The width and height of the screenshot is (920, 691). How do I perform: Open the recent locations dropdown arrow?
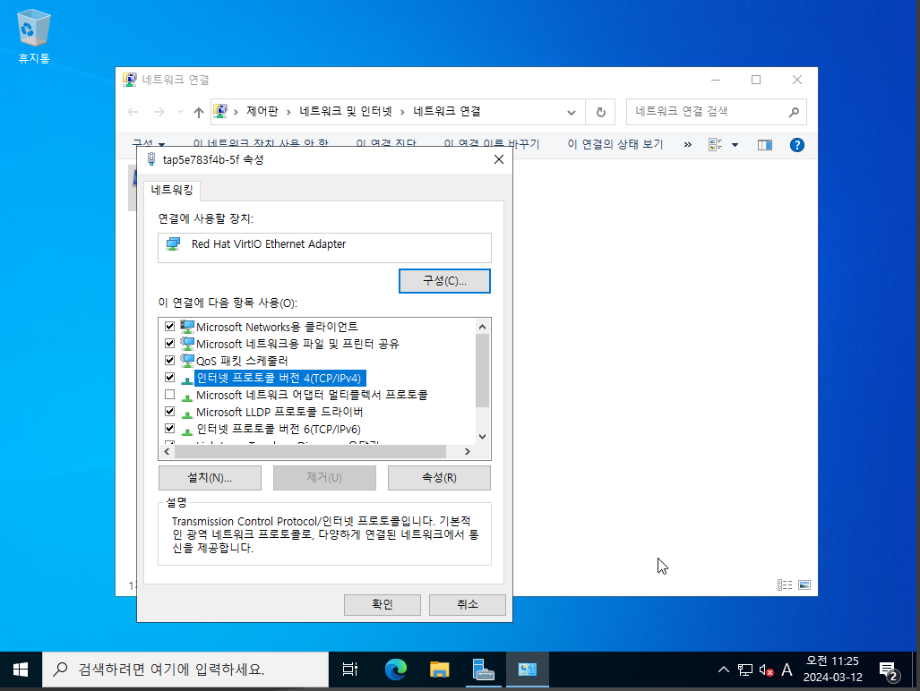[180, 111]
